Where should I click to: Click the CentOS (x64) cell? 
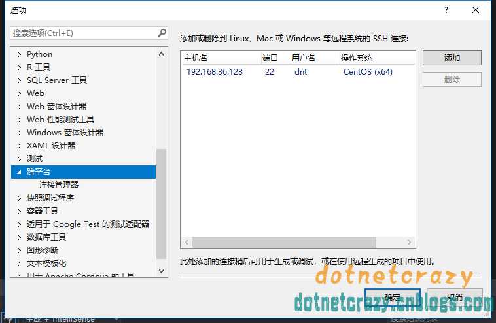coord(368,72)
